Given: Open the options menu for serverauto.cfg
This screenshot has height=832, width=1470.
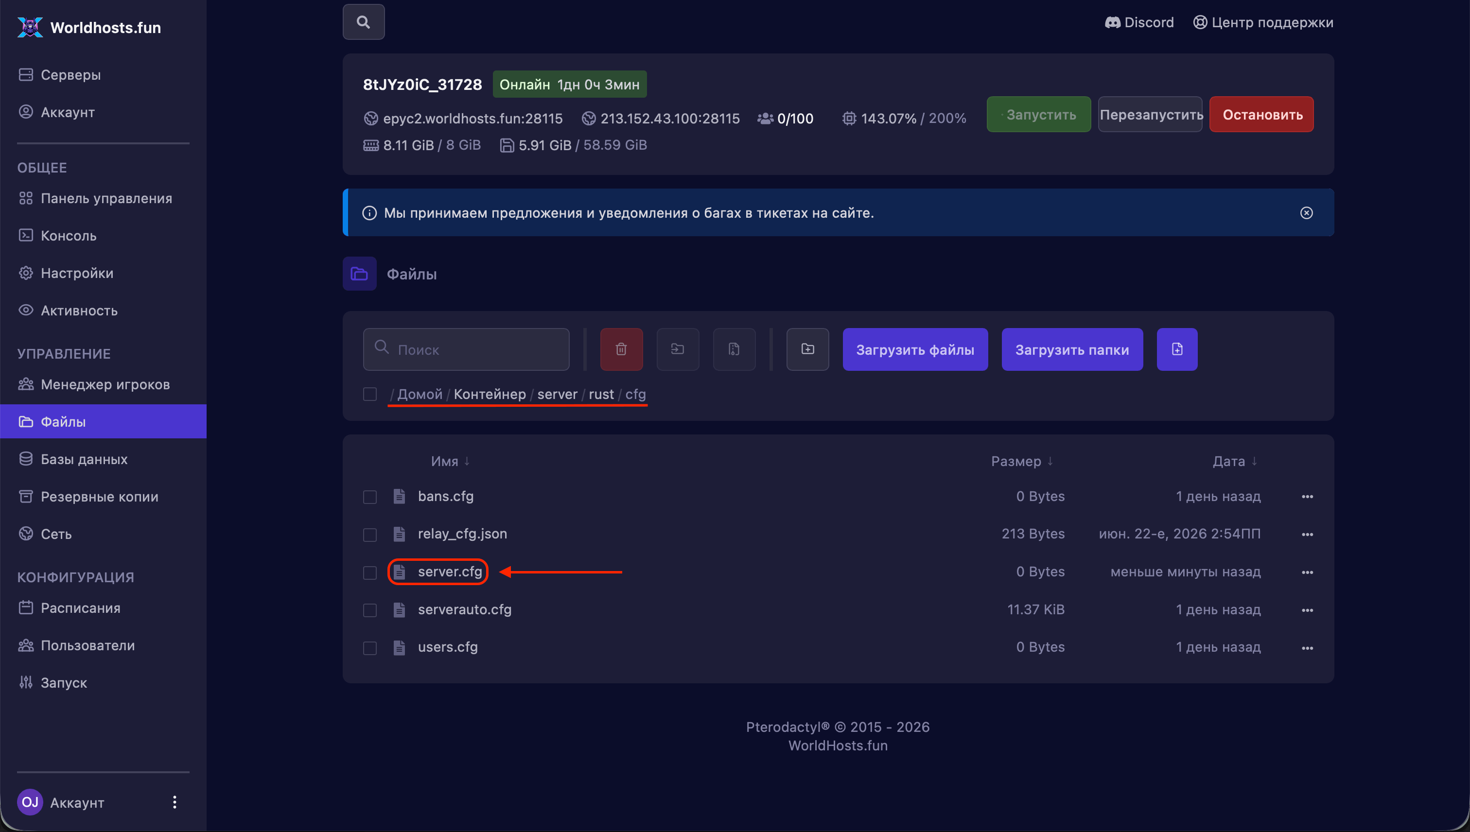Looking at the screenshot, I should (x=1307, y=610).
